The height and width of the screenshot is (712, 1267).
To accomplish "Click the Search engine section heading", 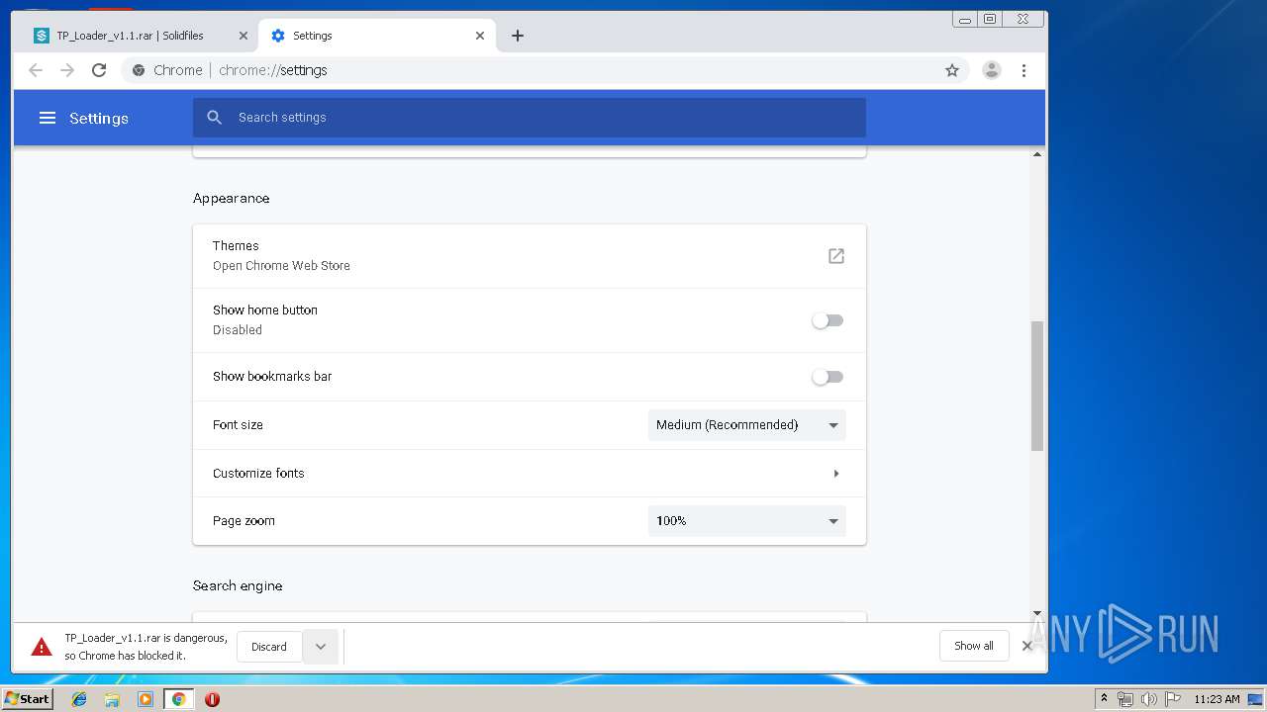I will (x=238, y=586).
